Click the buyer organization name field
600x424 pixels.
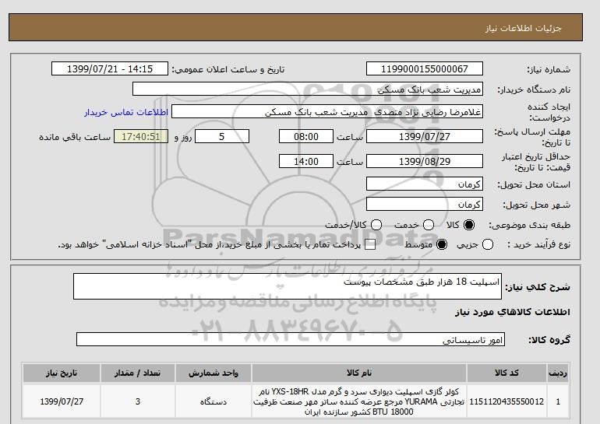[x=308, y=89]
